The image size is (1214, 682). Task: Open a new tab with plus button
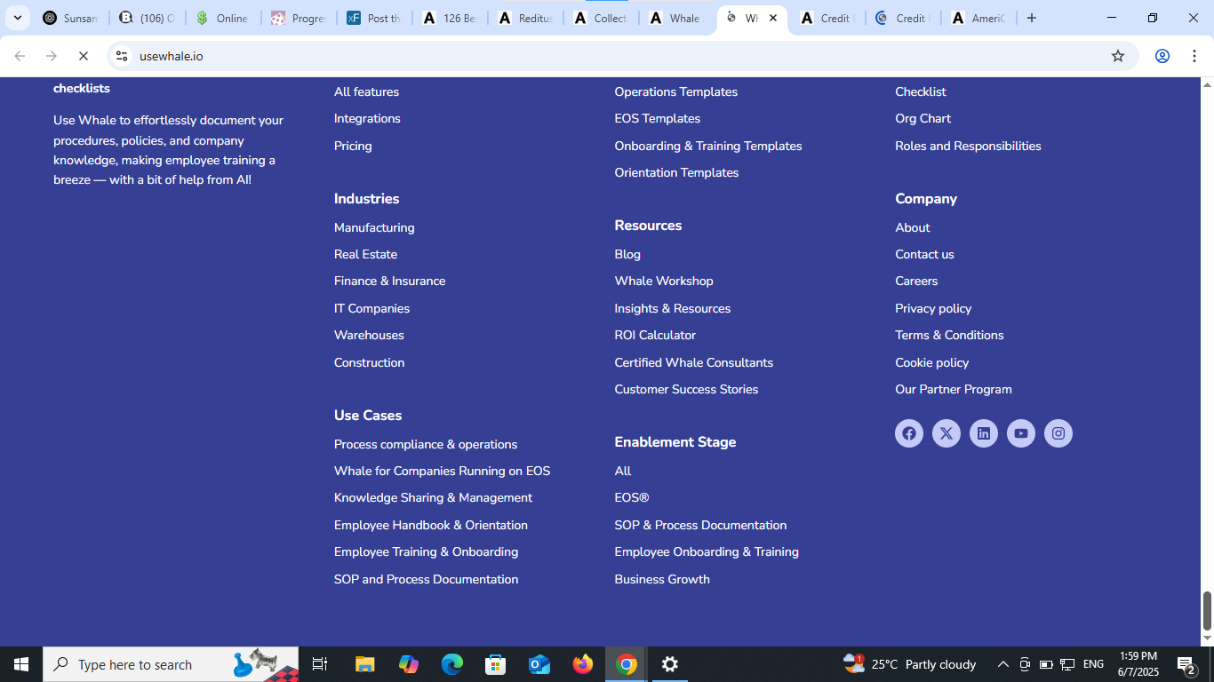[x=1032, y=18]
